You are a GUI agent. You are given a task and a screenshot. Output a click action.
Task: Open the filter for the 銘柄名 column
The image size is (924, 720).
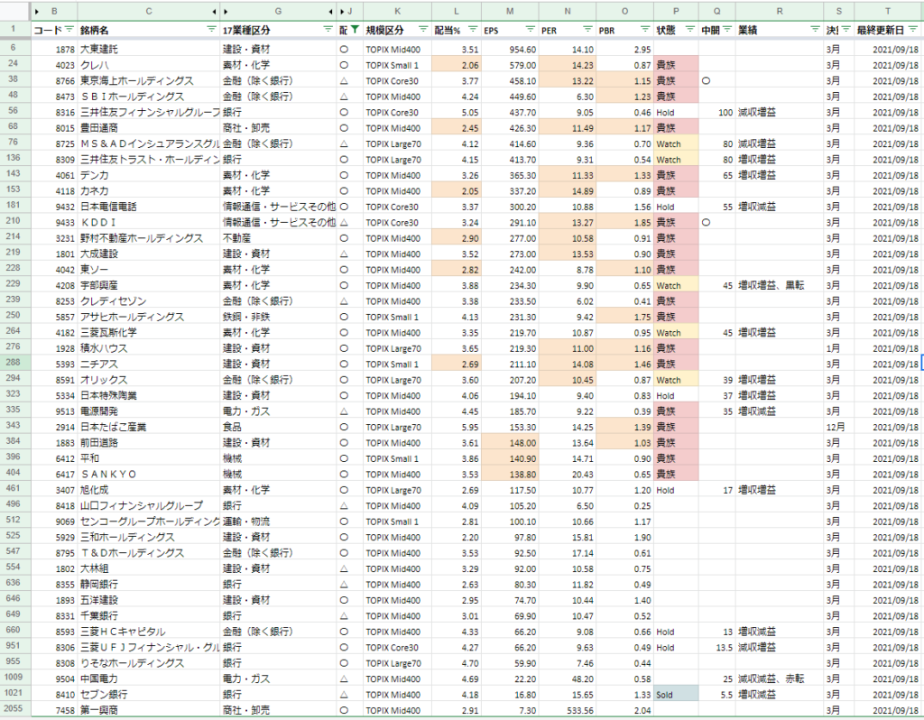tap(213, 30)
